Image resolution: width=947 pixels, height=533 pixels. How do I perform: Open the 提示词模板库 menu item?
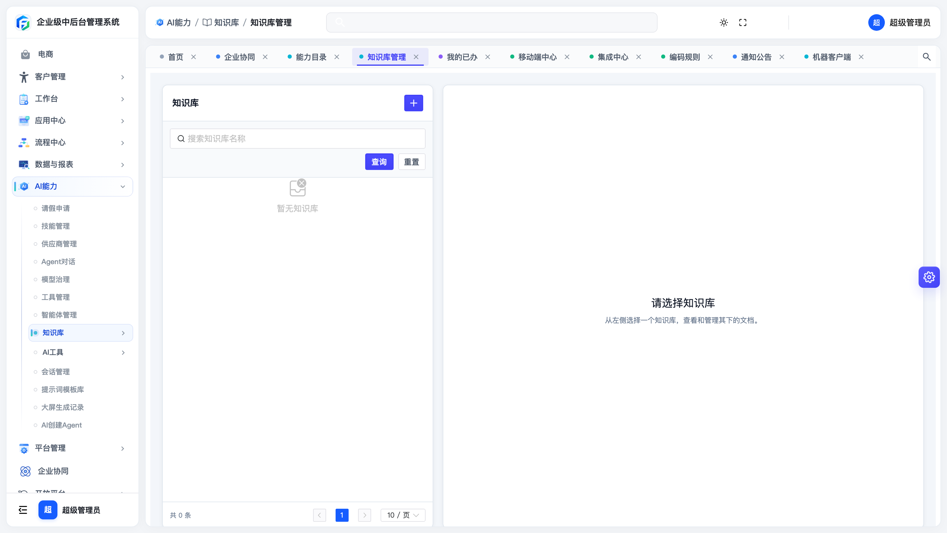pos(62,390)
